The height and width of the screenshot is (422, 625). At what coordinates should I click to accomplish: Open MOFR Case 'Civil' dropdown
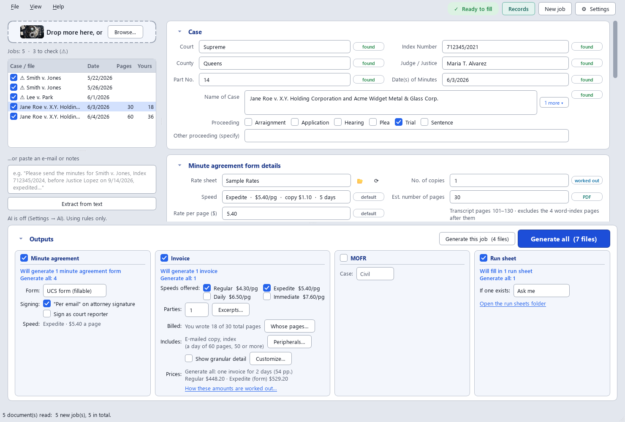375,274
